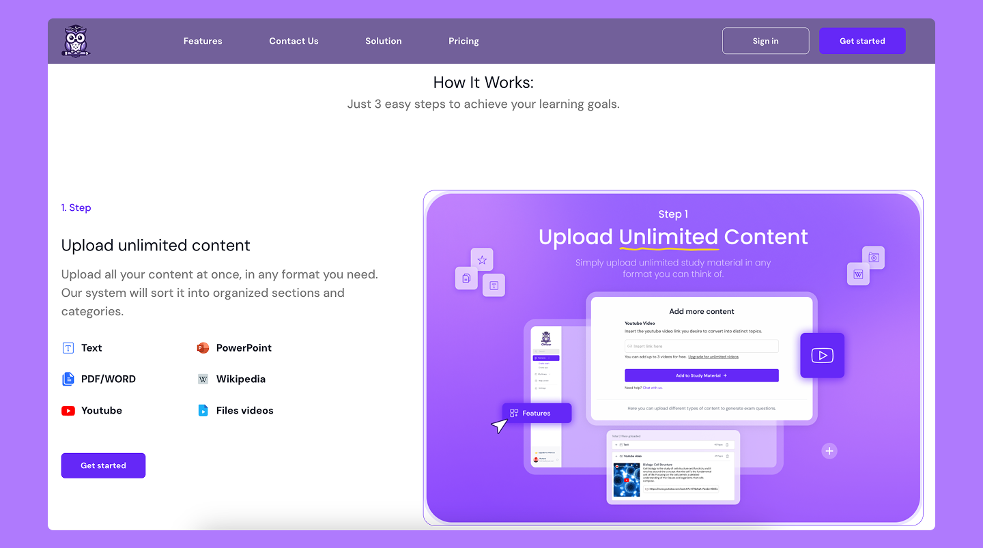983x548 pixels.
Task: Click the "Upload unlimited content" heading on the left
Action: point(156,245)
